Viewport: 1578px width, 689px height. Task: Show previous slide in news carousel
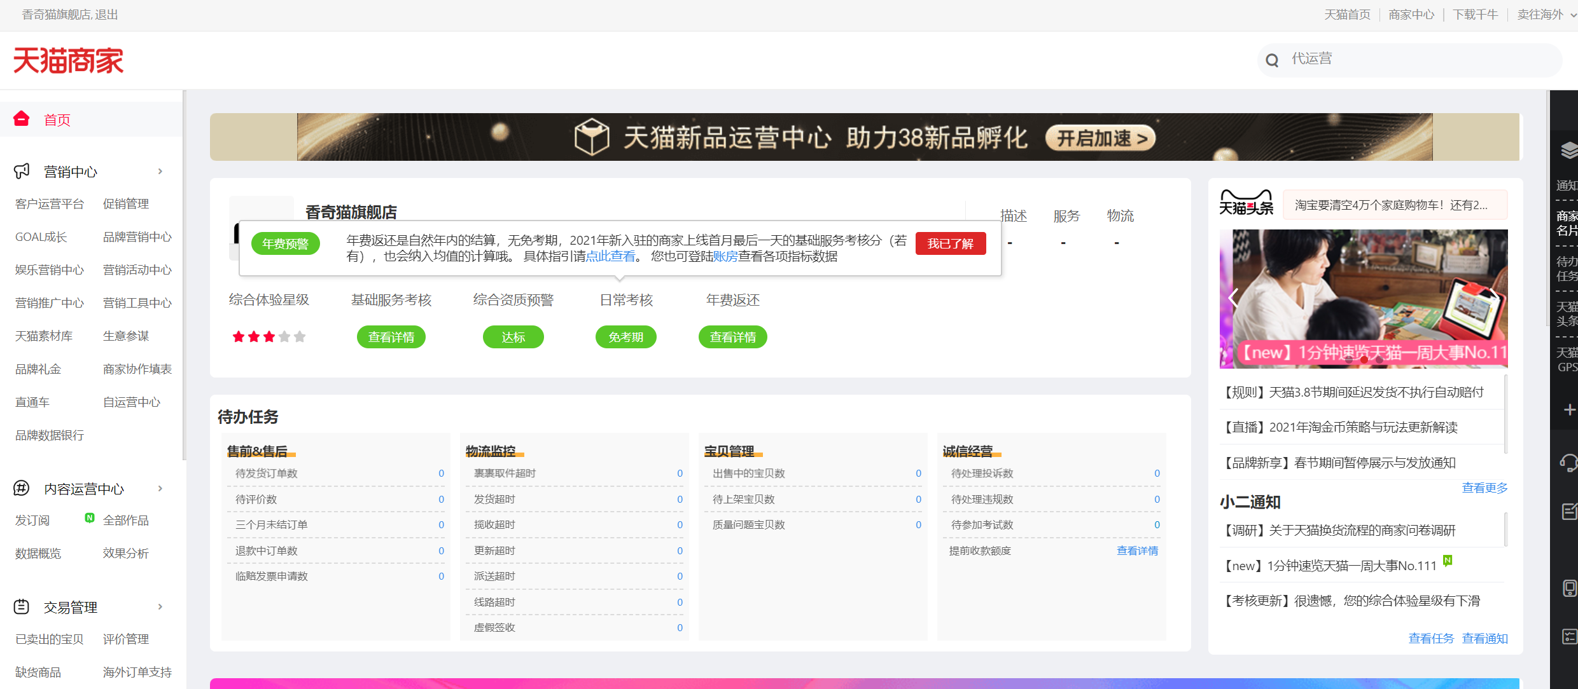click(x=1232, y=297)
